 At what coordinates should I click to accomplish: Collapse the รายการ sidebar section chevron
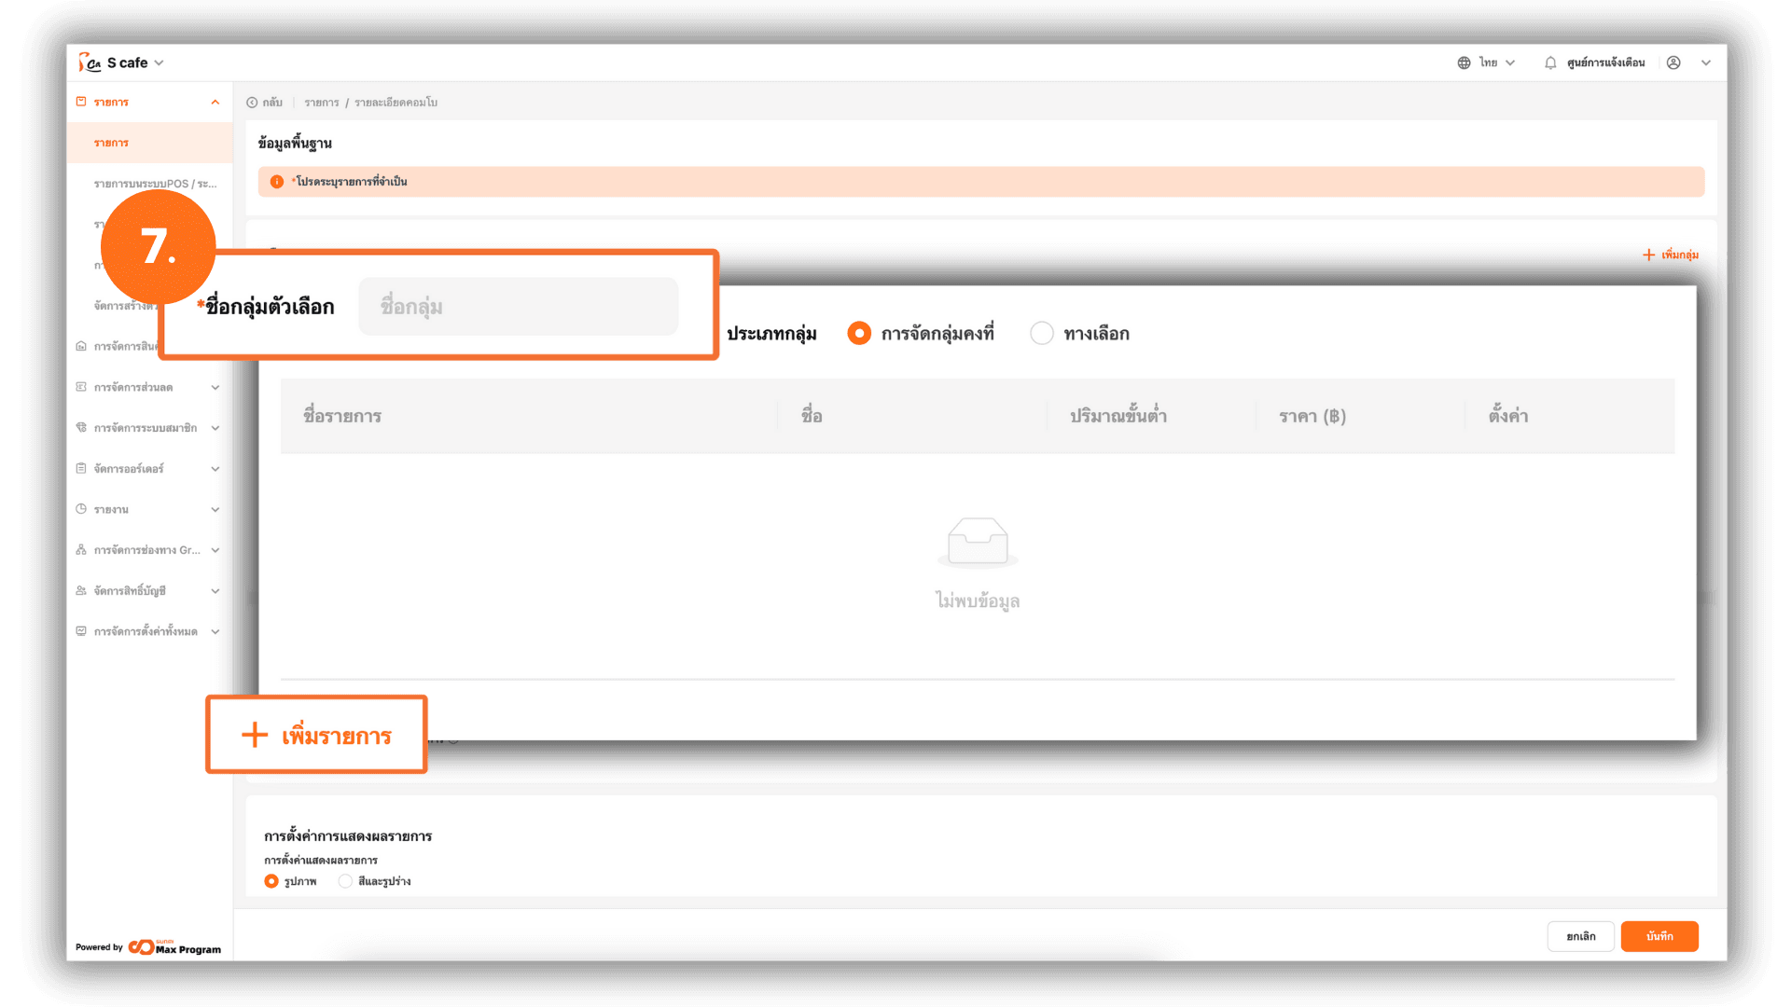point(215,103)
